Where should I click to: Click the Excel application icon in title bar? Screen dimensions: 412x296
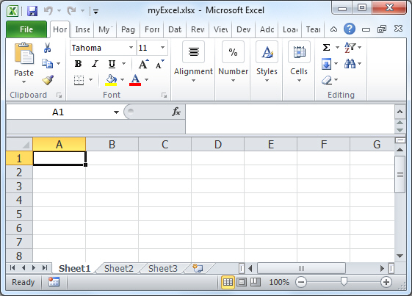coord(12,11)
